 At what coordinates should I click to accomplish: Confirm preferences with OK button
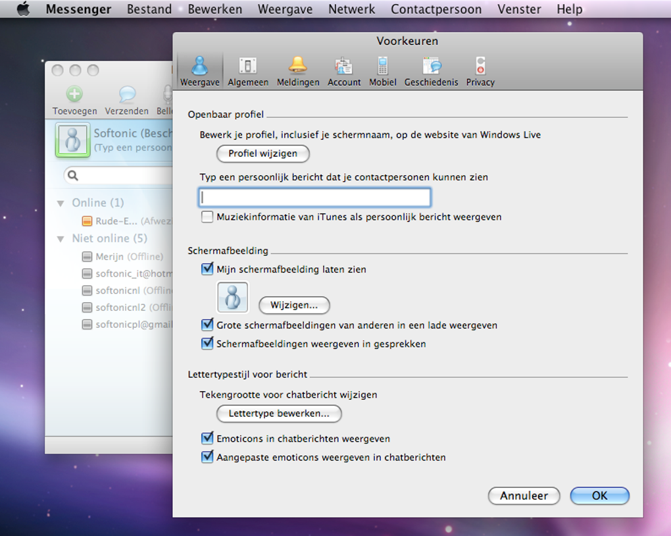(x=599, y=496)
